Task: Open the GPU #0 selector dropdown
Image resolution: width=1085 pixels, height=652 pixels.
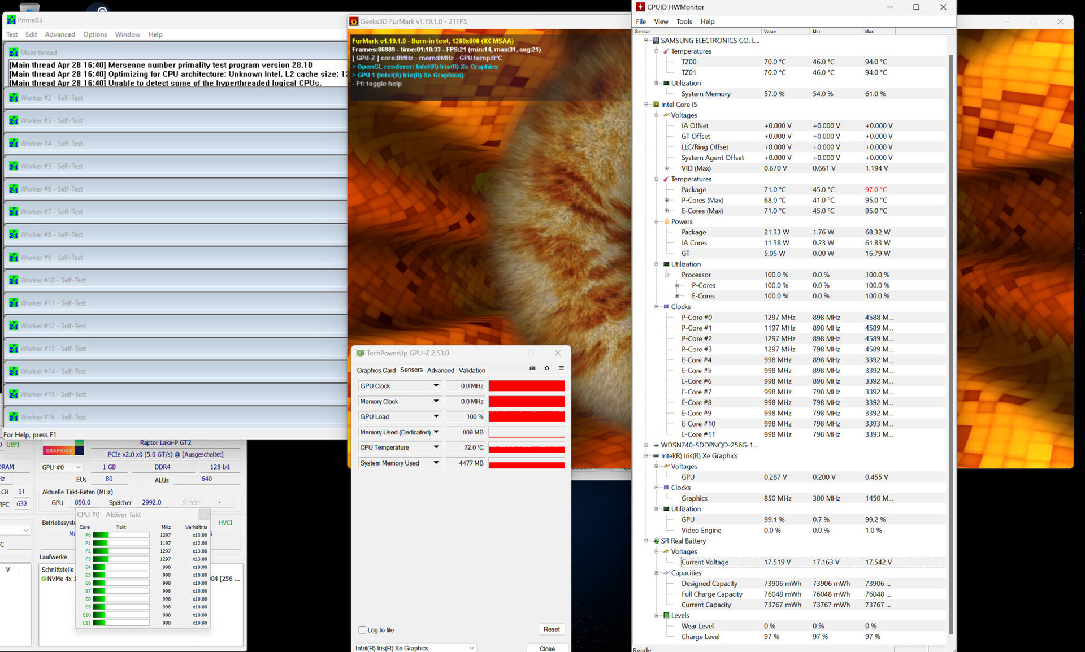Action: (62, 467)
